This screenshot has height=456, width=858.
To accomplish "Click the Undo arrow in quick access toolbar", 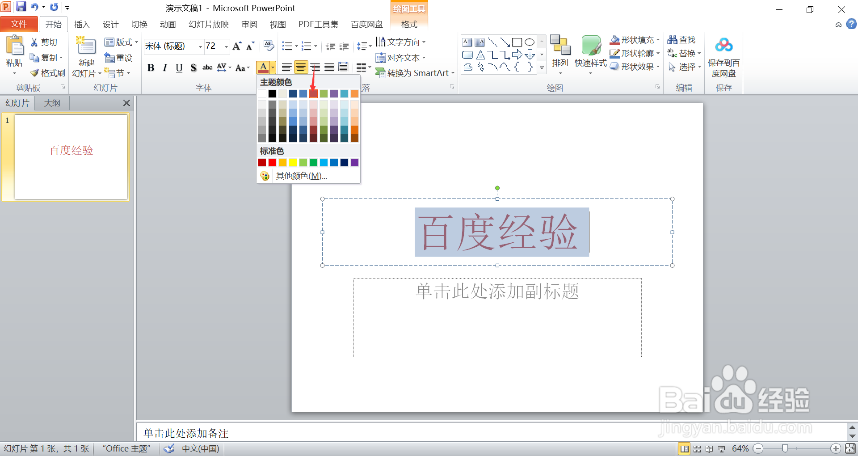I will [x=34, y=7].
